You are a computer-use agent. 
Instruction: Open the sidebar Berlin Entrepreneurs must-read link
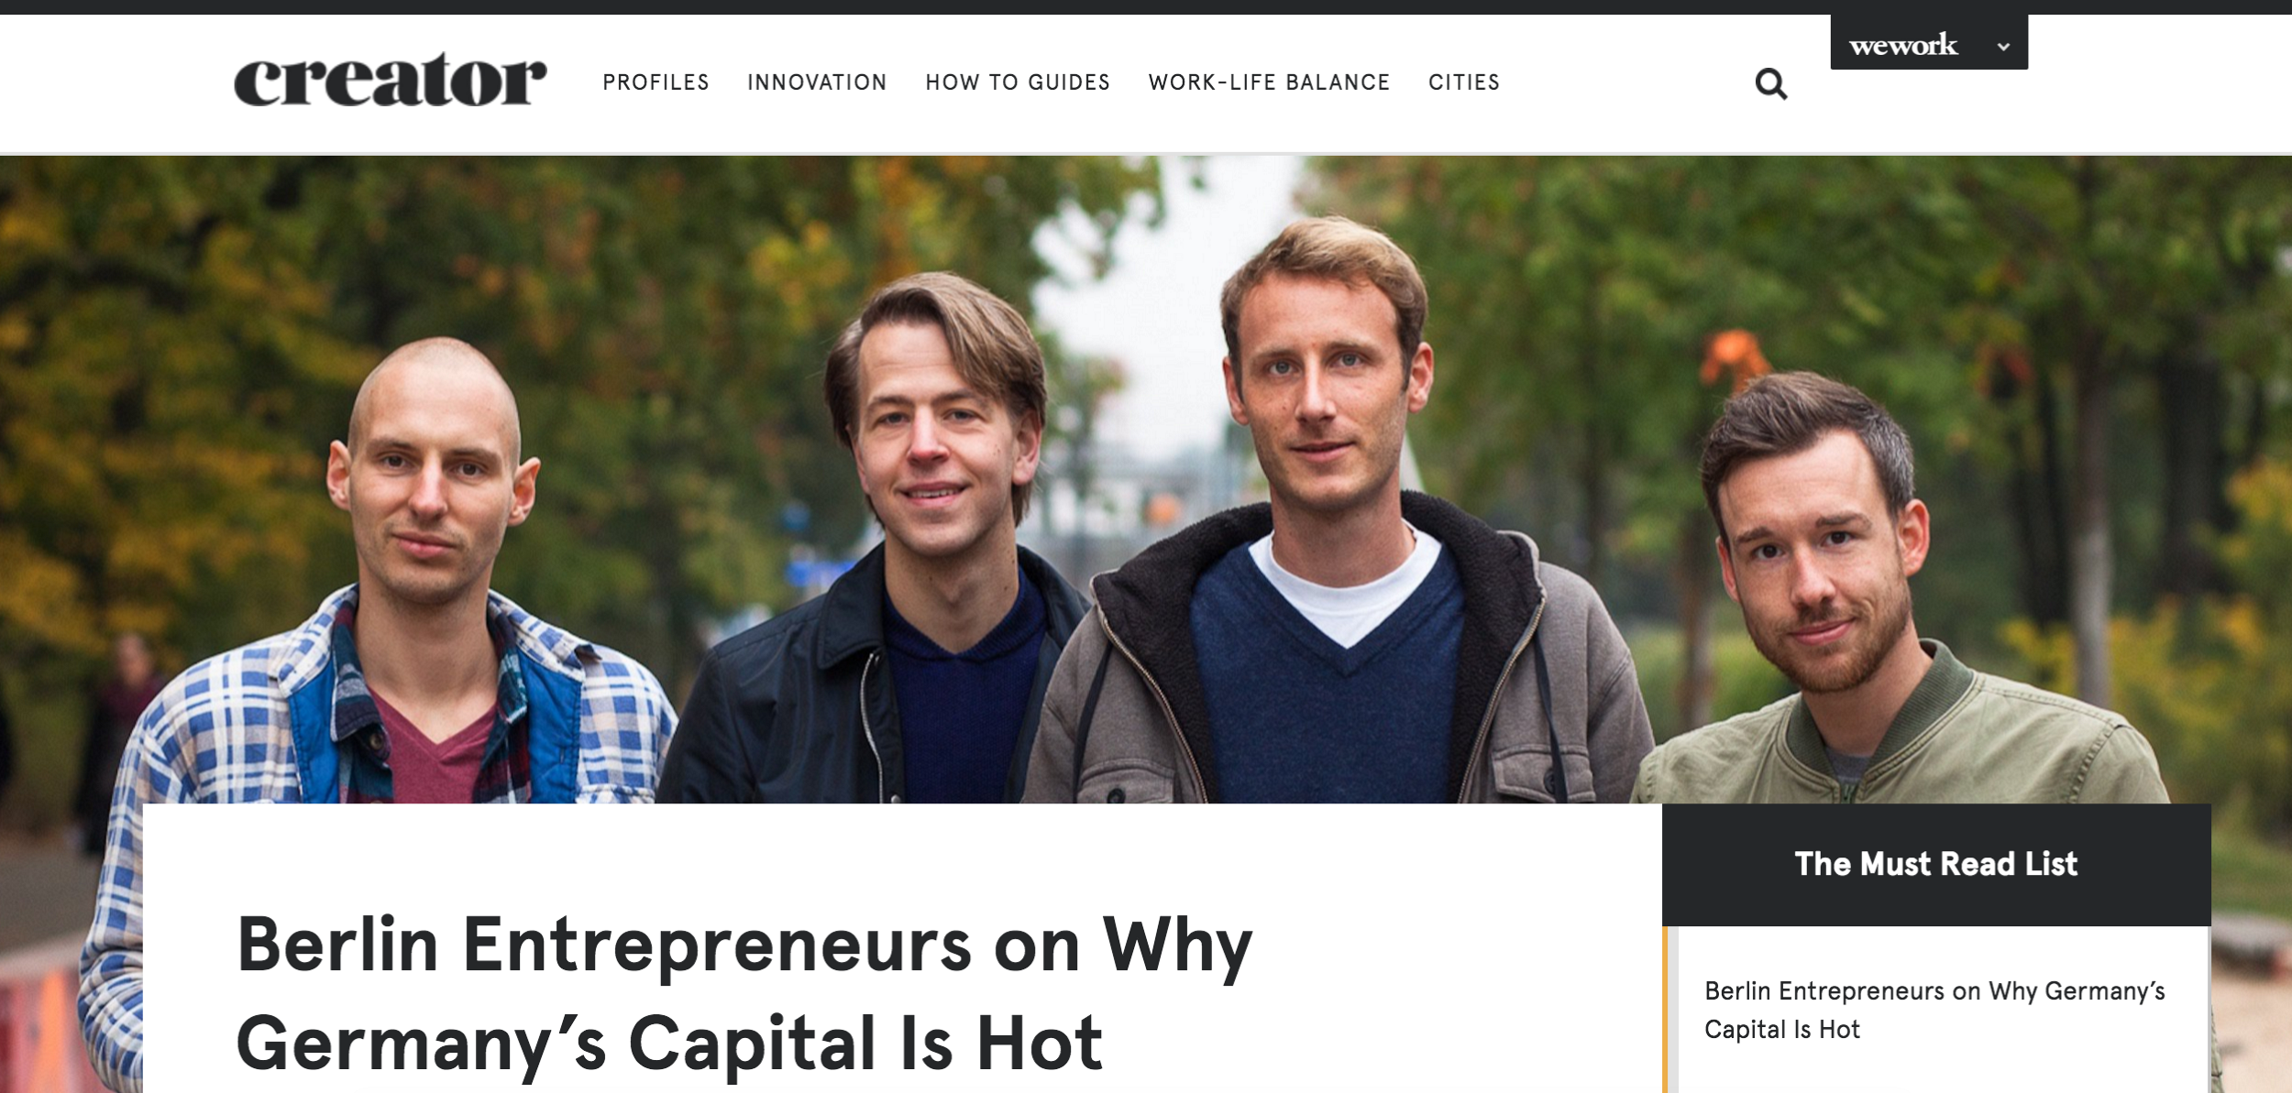tap(1934, 1010)
